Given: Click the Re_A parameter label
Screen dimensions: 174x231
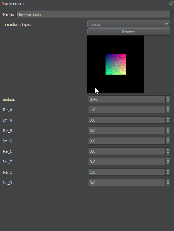Looking at the screenshot, I should [x=8, y=110].
